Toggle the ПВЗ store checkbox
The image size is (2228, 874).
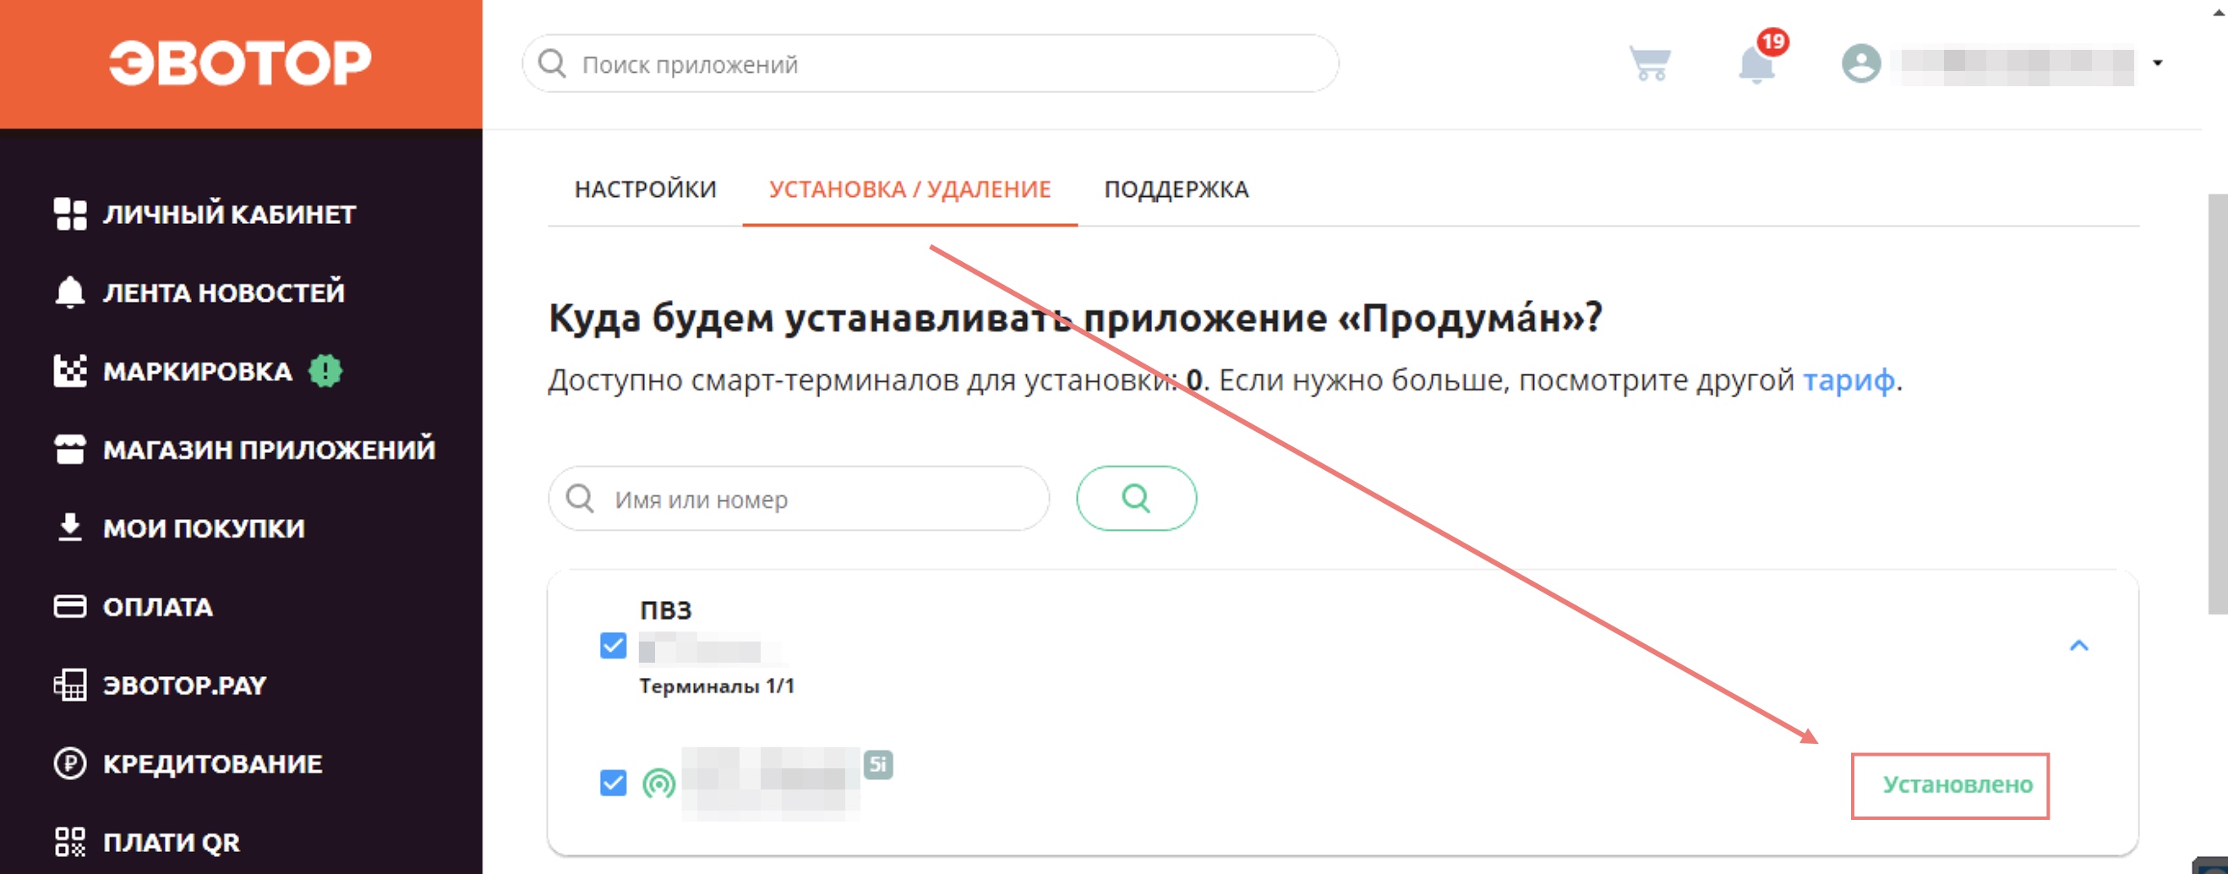[x=614, y=646]
